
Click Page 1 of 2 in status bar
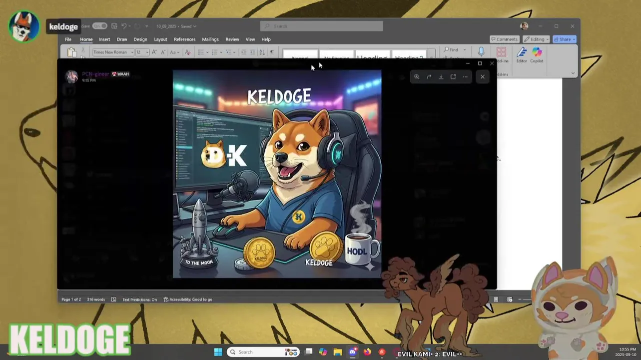tap(71, 299)
